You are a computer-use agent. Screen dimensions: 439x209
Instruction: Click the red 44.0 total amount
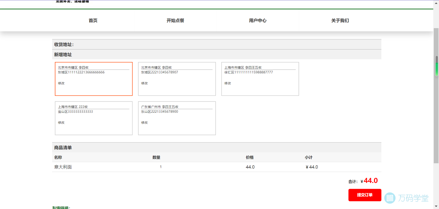pyautogui.click(x=371, y=181)
